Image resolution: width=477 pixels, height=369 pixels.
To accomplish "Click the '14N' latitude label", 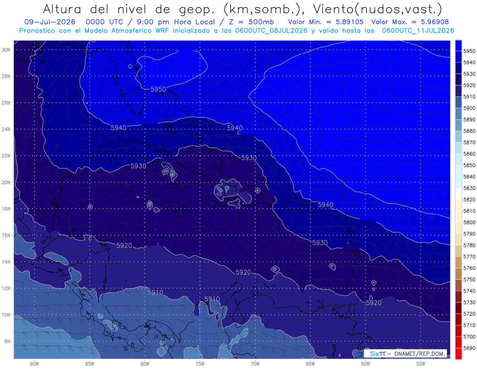I will click(x=6, y=262).
